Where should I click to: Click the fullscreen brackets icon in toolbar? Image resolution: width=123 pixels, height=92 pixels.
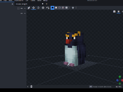[x=18, y=8]
